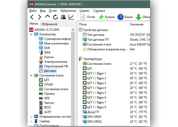Open the Сервис menu
This screenshot has width=178, height=127.
click(85, 11)
